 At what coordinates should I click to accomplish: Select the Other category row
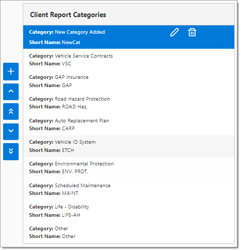coord(129,232)
